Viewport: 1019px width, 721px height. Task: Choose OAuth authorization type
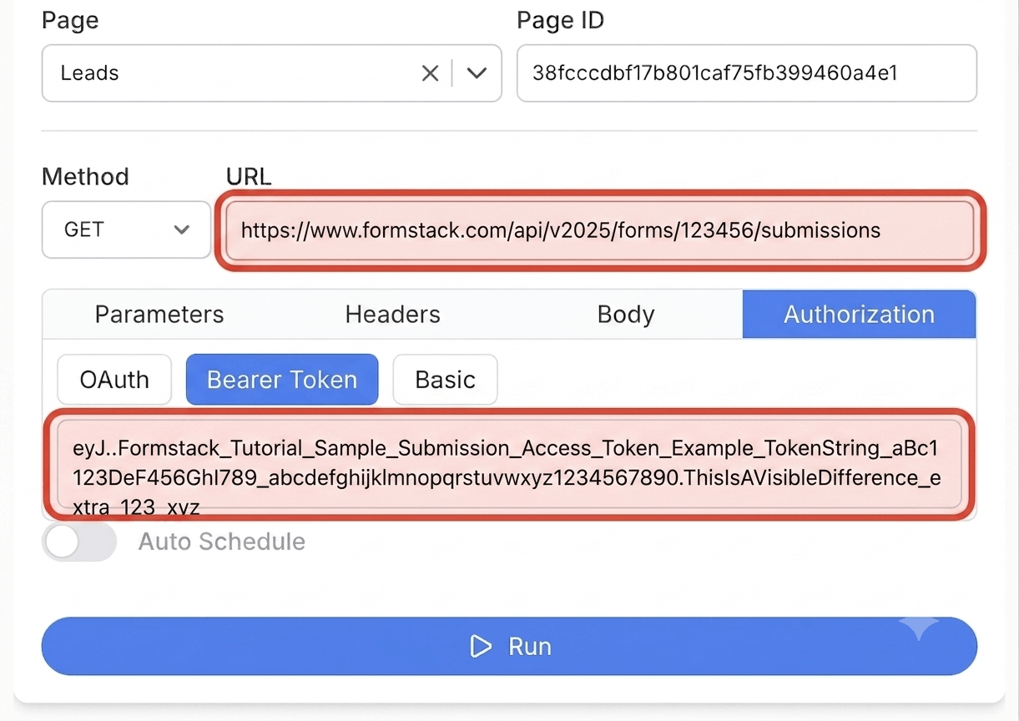pyautogui.click(x=114, y=380)
